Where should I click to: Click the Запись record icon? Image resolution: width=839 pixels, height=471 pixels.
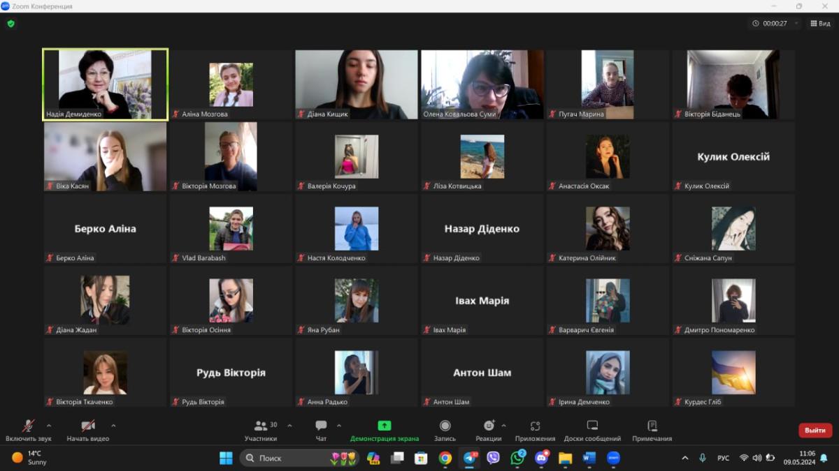[x=445, y=426]
